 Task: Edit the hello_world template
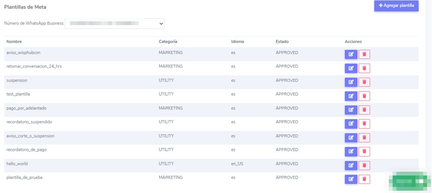coord(351,165)
